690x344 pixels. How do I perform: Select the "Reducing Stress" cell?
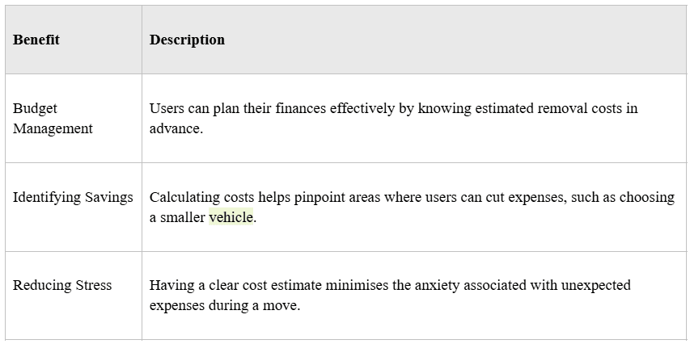[62, 285]
